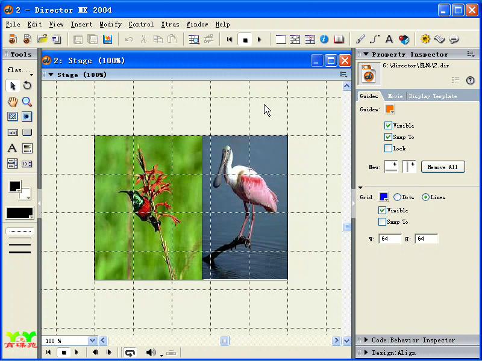Click the Import toolbar icon

[57, 39]
